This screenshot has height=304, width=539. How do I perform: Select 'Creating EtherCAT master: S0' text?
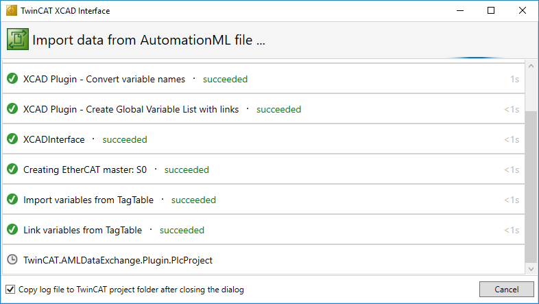point(85,169)
